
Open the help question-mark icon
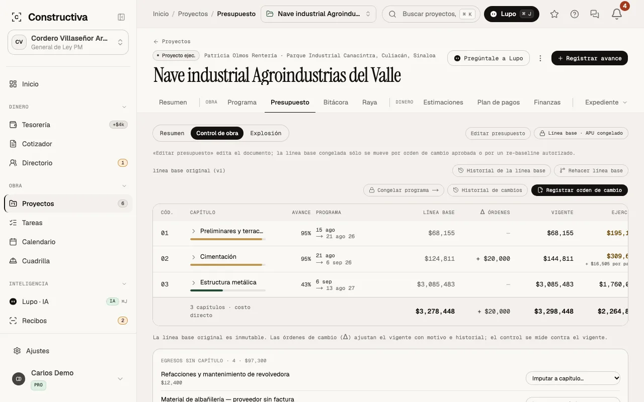575,14
